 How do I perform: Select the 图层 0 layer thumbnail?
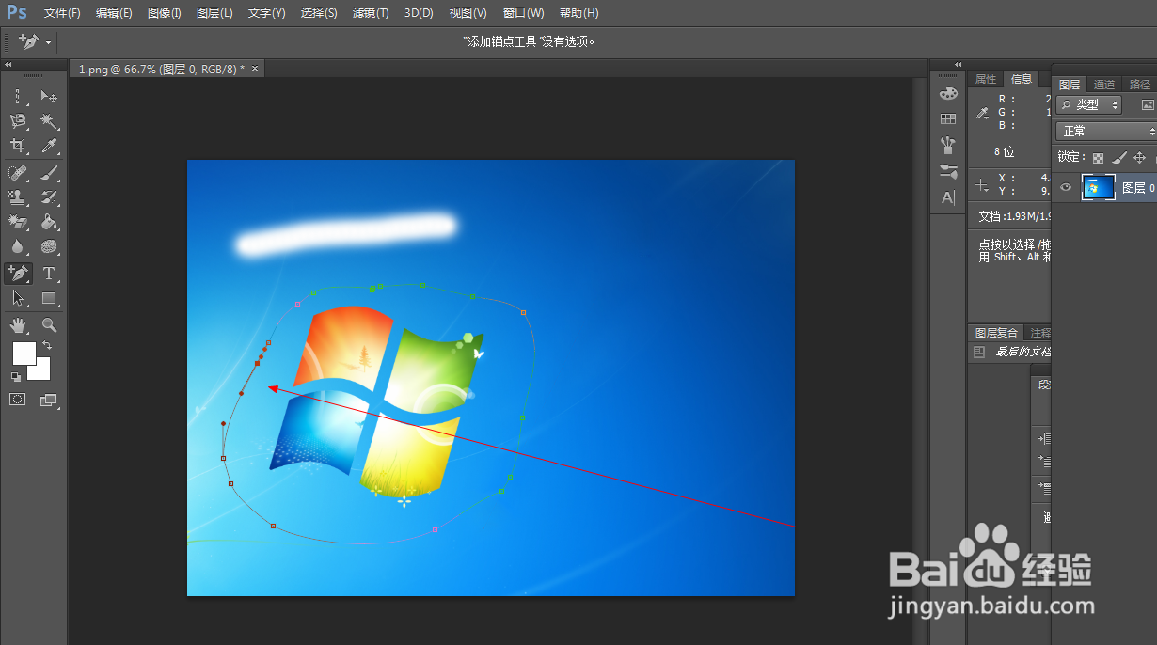[x=1098, y=188]
